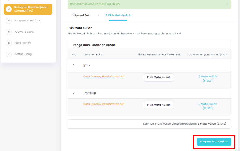240x151 pixels.
Task: Click Pilih Mata Kuliah for Transkrip
Action: tap(159, 105)
